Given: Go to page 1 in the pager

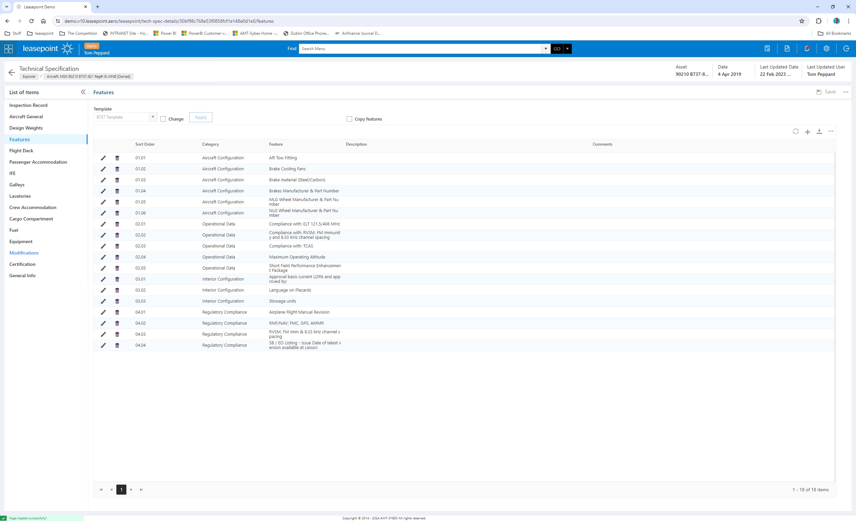Looking at the screenshot, I should pos(121,490).
